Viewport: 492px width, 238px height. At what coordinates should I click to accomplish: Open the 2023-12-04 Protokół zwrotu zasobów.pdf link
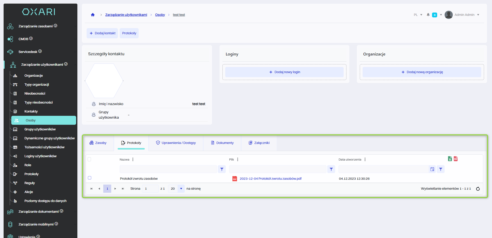coord(270,179)
